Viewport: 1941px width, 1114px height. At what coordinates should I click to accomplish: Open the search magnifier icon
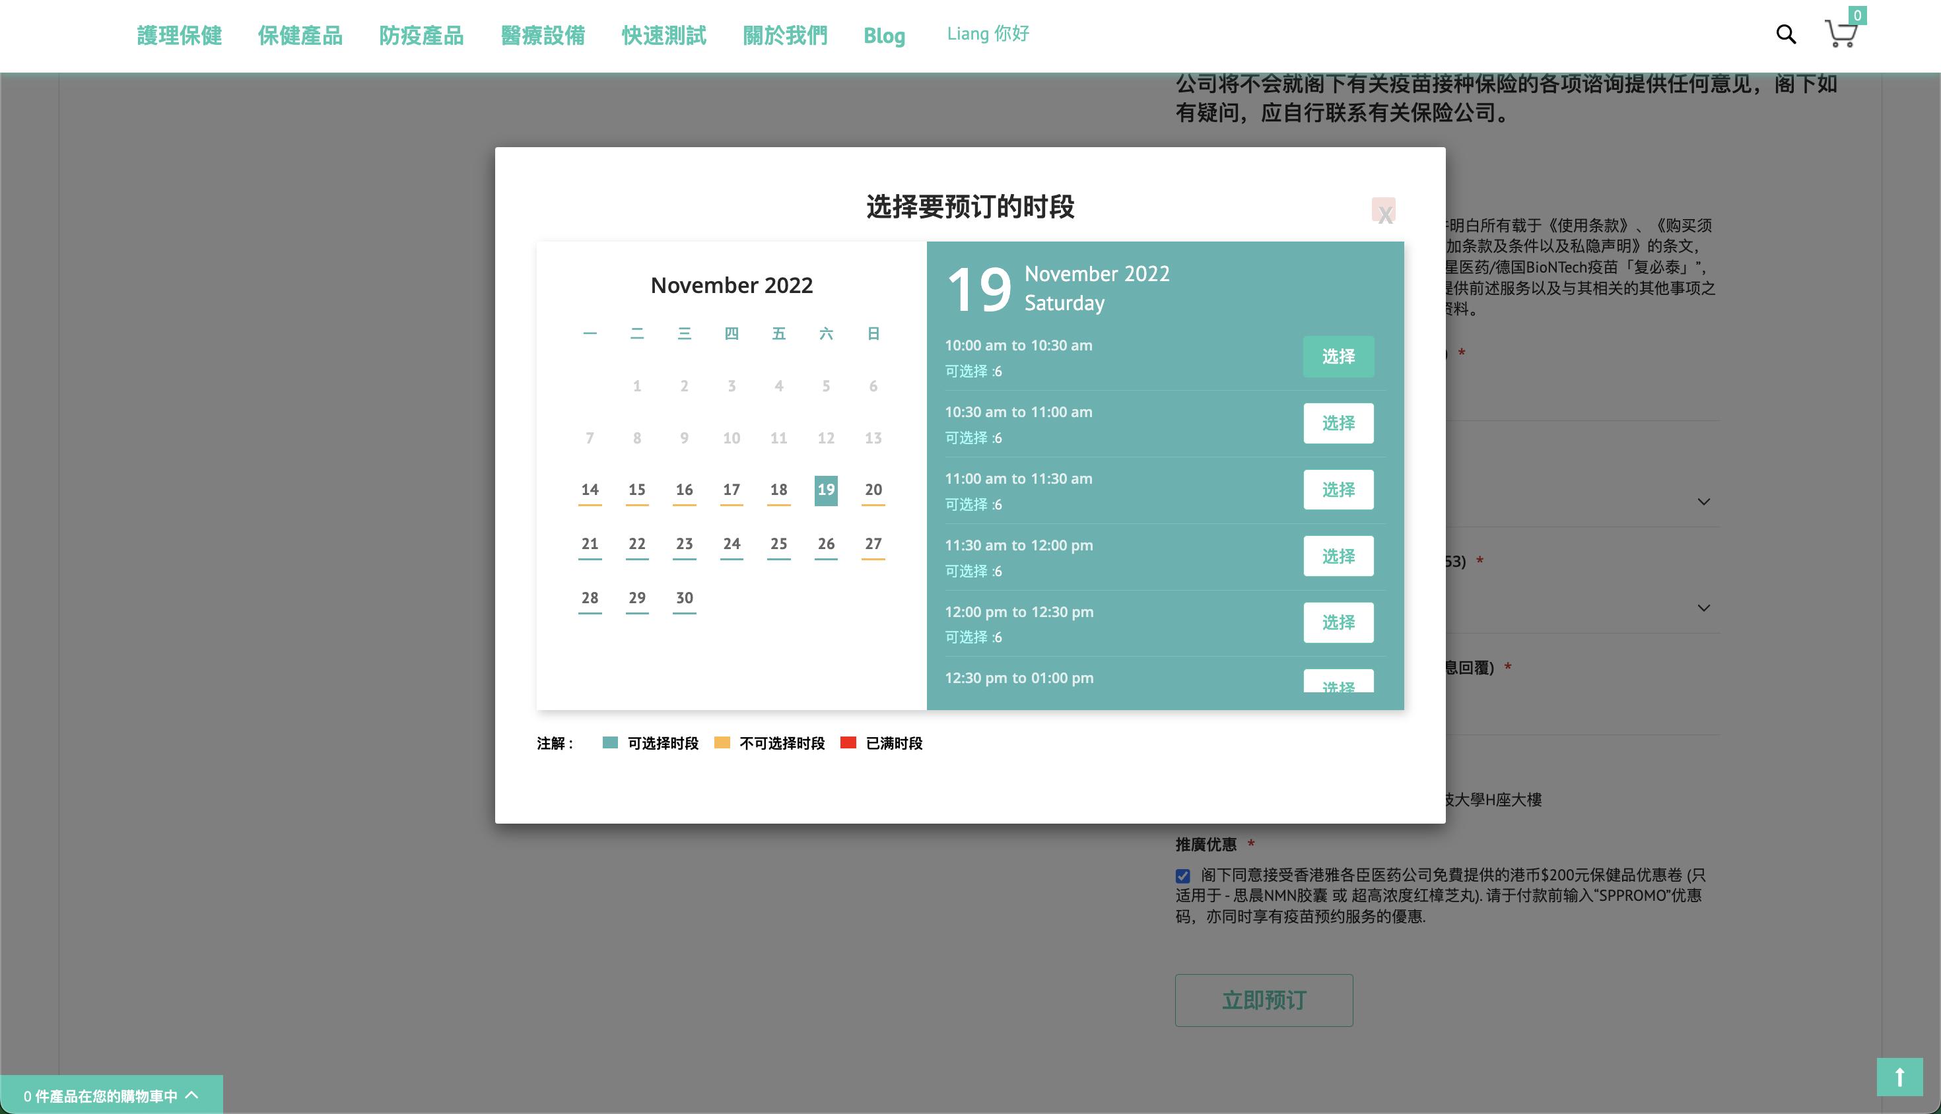tap(1786, 34)
